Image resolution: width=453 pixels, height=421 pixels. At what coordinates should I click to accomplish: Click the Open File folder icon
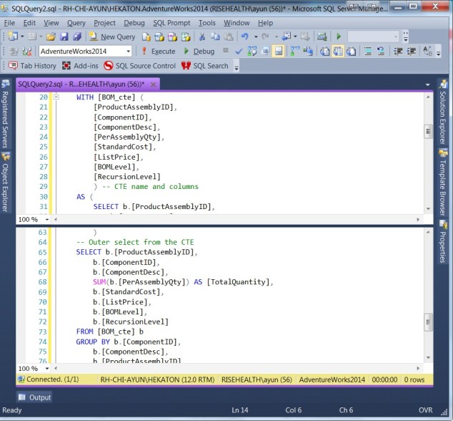[51, 37]
